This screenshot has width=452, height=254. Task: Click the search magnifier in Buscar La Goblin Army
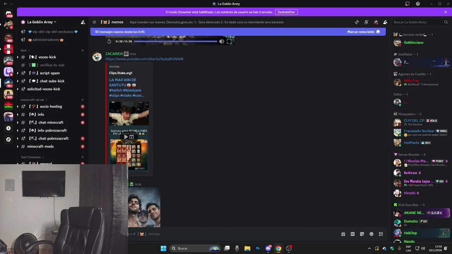coord(446,22)
